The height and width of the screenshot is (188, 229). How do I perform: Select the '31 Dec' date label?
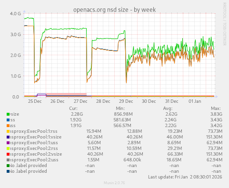pyautogui.click(x=172, y=101)
